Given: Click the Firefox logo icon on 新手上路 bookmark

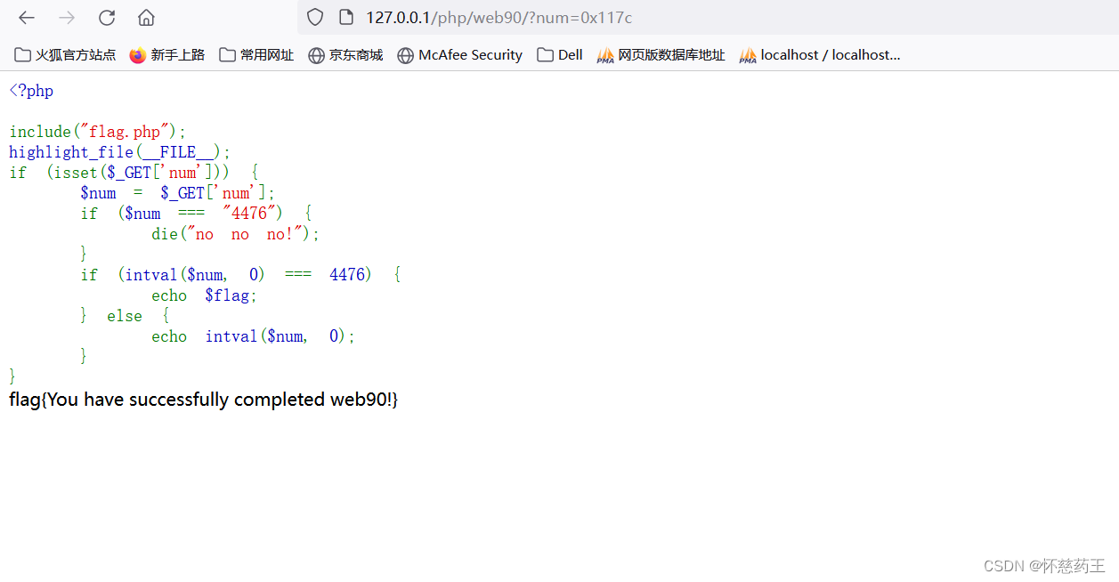Looking at the screenshot, I should (x=137, y=54).
